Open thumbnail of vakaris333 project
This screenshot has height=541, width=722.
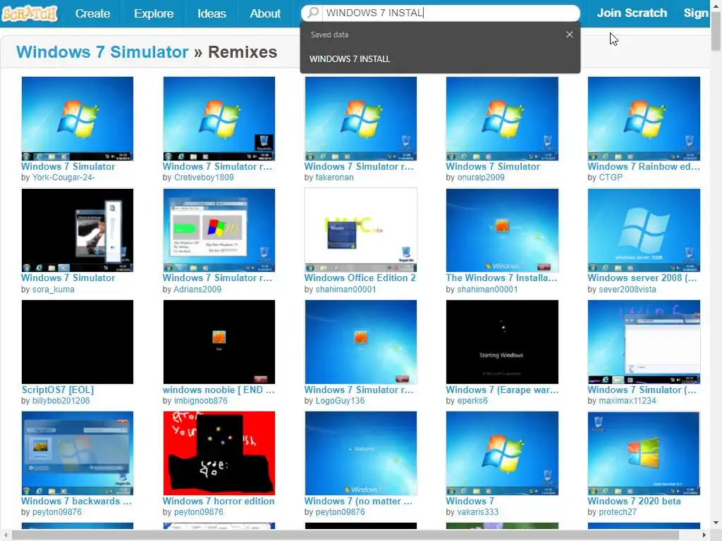[502, 453]
